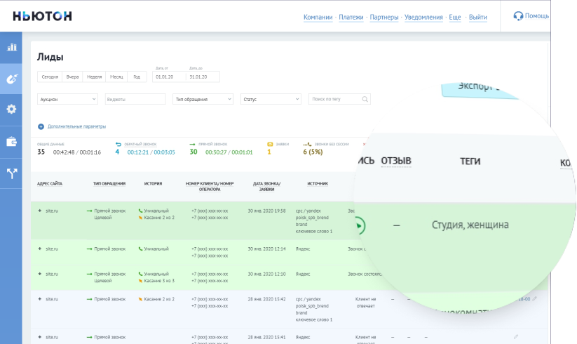Screen dimensions: 577x344
Task: Open the Аукцион dropdown
Action: [x=67, y=99]
